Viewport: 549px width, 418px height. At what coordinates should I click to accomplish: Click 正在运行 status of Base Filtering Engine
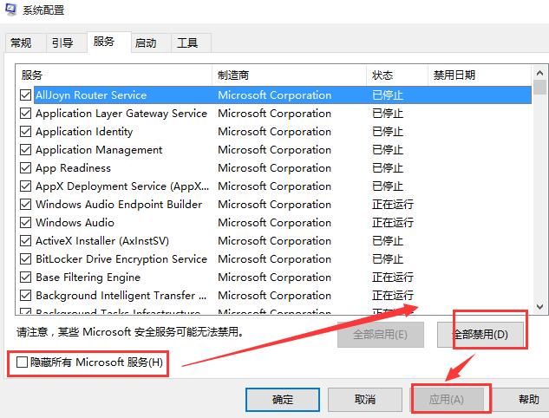[393, 277]
